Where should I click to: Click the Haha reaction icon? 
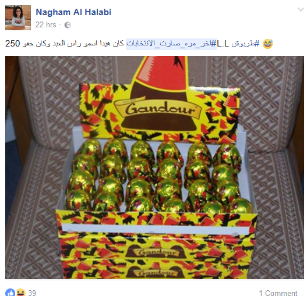coord(21,293)
